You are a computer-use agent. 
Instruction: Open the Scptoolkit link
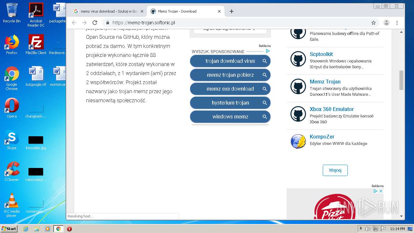point(321,54)
